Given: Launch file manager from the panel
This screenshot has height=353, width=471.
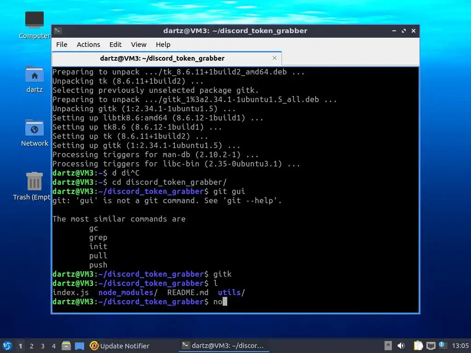Looking at the screenshot, I should point(66,346).
